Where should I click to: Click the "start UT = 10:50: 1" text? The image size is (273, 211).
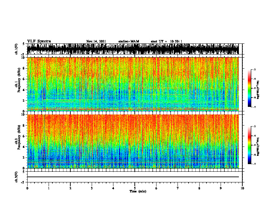coord(166,41)
